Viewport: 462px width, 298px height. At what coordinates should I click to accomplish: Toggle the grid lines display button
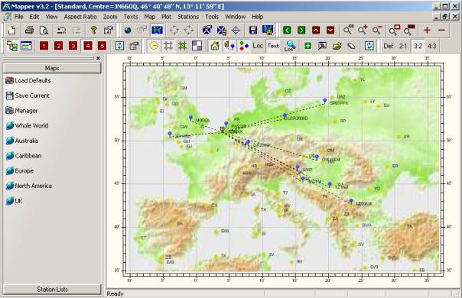(x=168, y=46)
